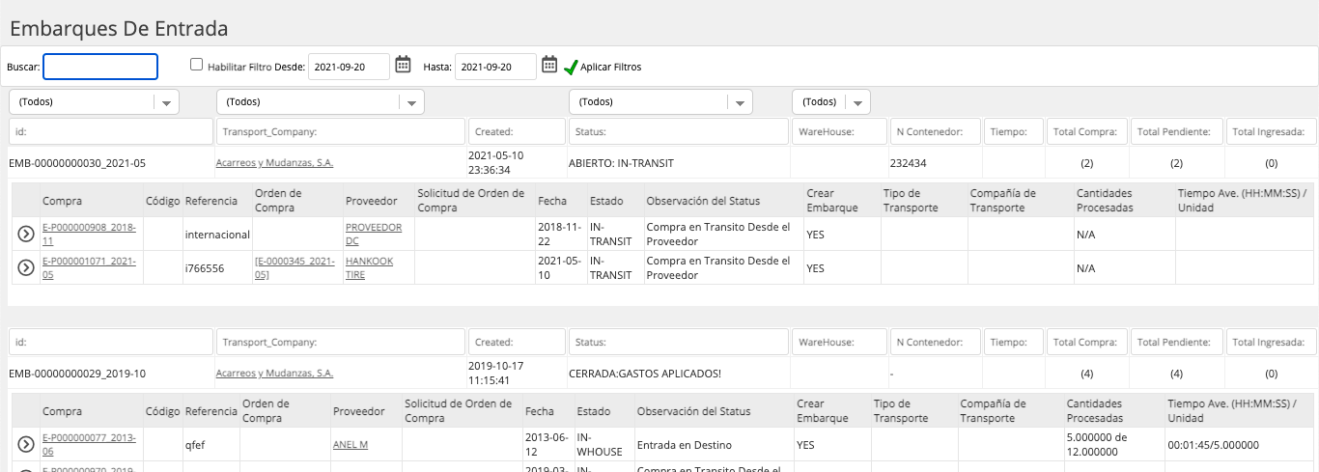Image resolution: width=1319 pixels, height=472 pixels.
Task: Click first Transport_Company: filter field
Action: tap(341, 131)
